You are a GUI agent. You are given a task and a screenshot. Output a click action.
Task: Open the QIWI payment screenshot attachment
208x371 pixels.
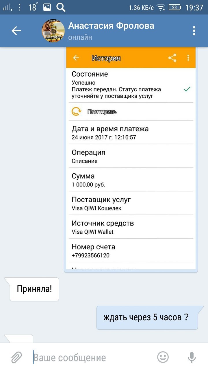click(131, 158)
